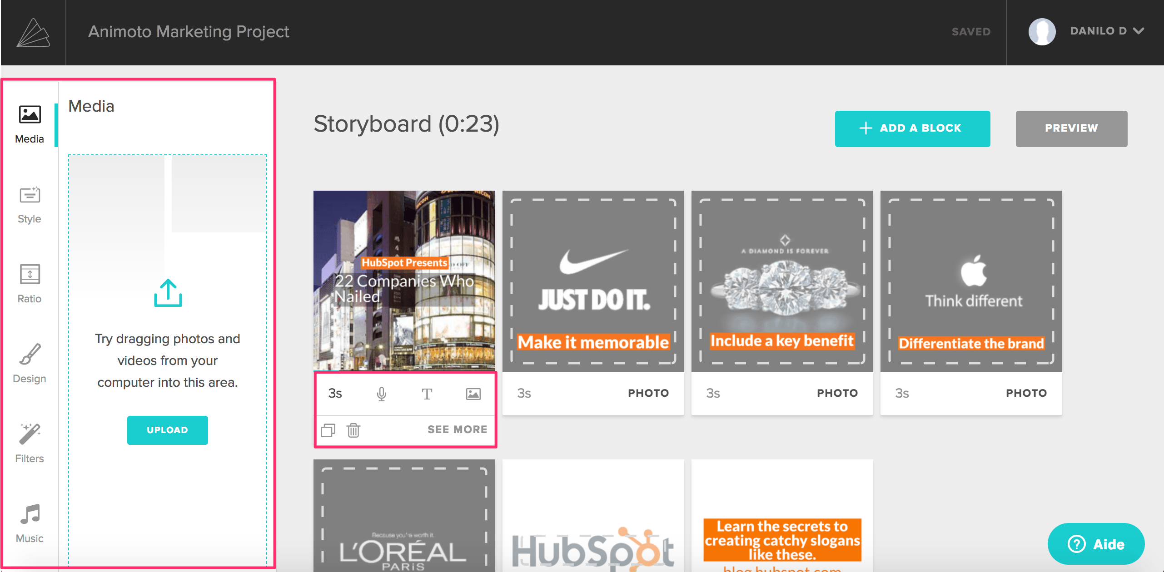1164x572 pixels.
Task: Click the UPLOAD button
Action: pos(168,430)
